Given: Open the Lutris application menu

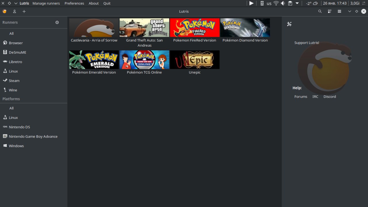Looking at the screenshot, I should 24,3.
